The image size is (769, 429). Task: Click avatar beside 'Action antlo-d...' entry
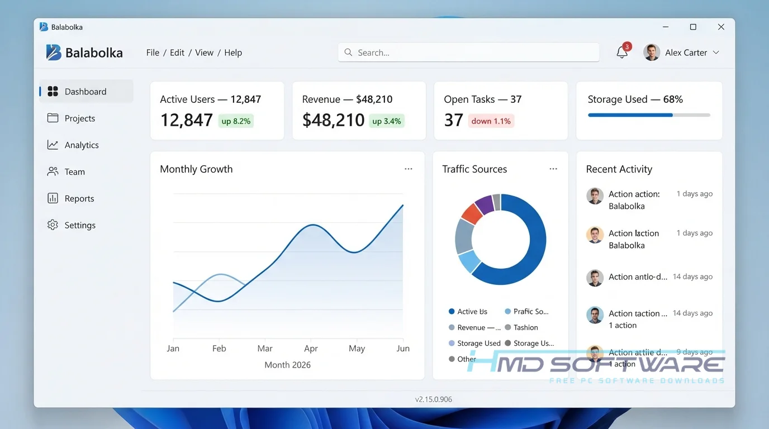595,278
